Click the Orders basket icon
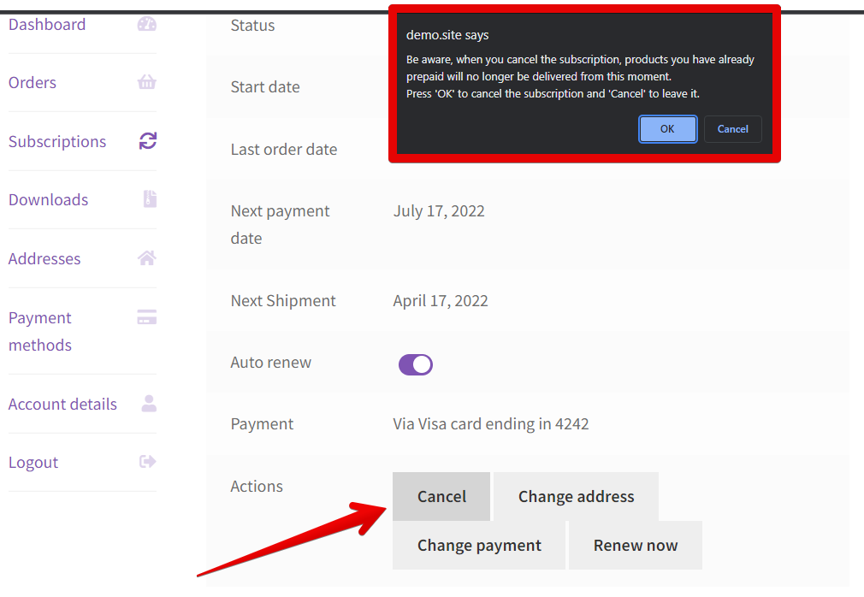 [x=146, y=82]
